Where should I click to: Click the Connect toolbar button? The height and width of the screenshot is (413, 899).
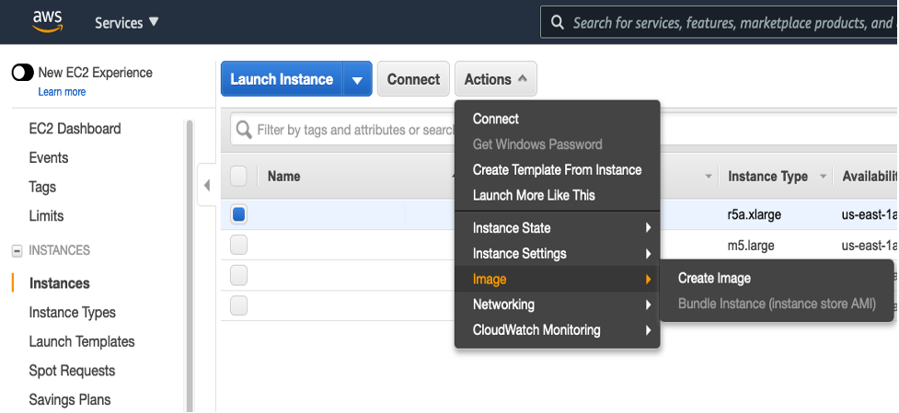point(413,80)
